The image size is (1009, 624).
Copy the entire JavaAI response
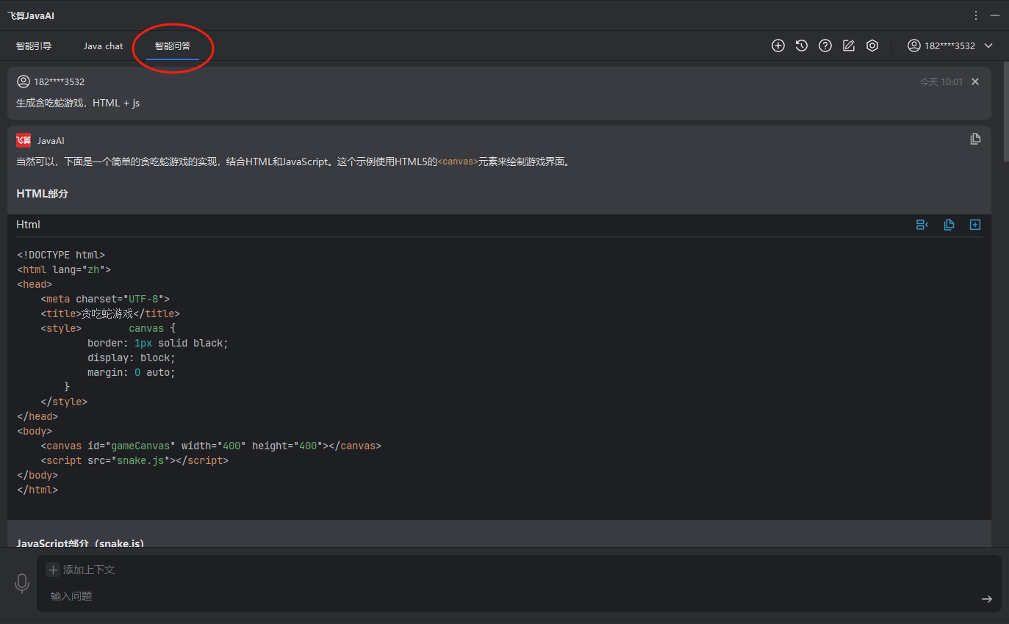click(975, 139)
